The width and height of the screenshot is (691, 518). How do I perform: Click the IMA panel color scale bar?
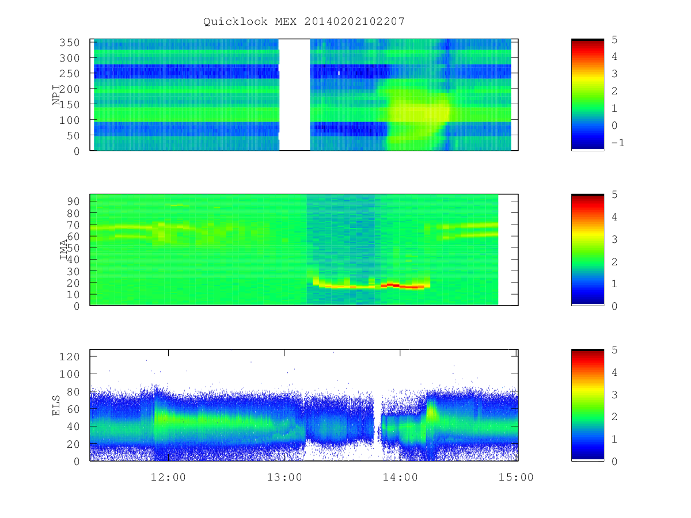[x=587, y=249]
